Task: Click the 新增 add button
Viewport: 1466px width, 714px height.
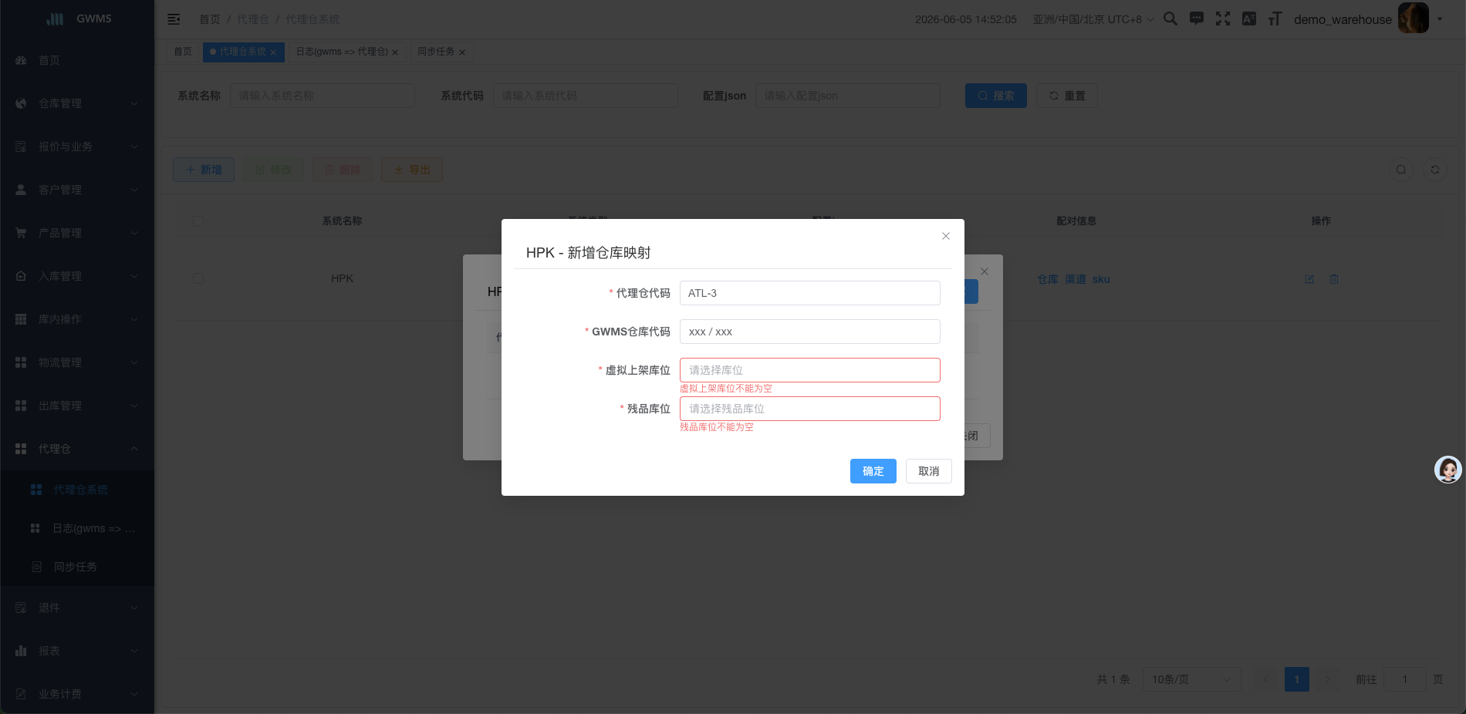Action: 204,170
